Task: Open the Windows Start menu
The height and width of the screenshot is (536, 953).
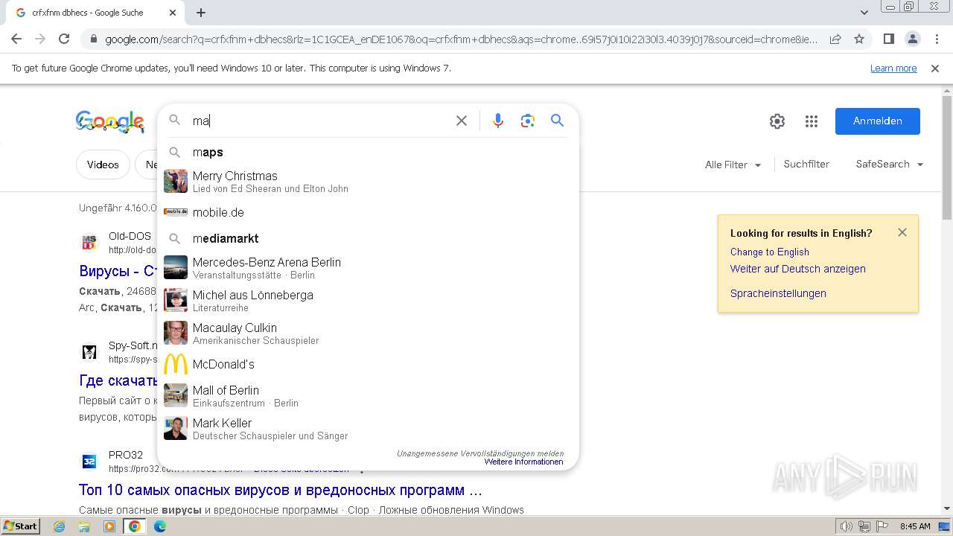Action: (20, 526)
